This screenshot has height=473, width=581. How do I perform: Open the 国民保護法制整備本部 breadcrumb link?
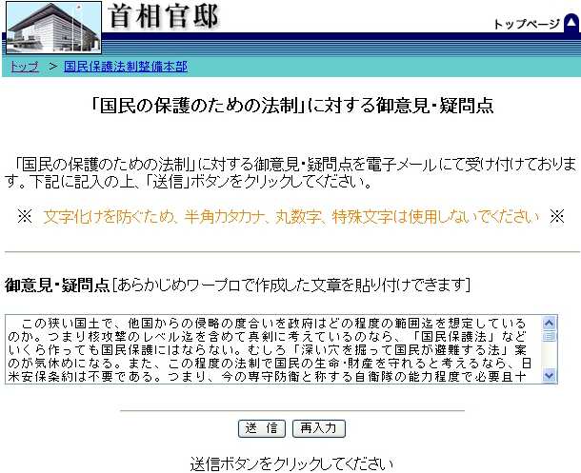click(126, 67)
